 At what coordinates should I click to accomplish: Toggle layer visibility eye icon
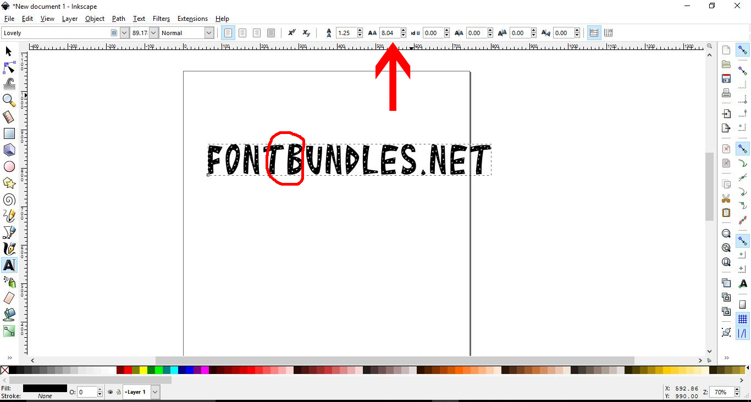[111, 392]
